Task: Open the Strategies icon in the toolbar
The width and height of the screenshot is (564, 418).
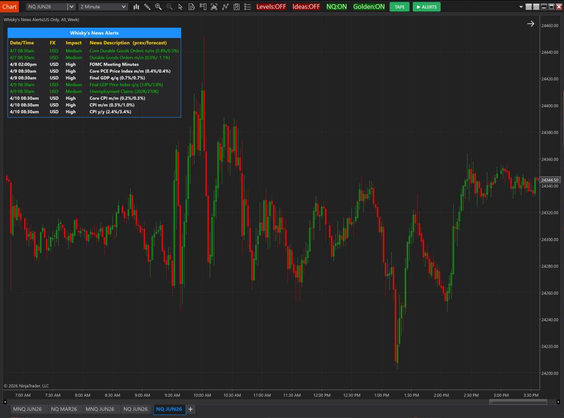Action: click(236, 7)
